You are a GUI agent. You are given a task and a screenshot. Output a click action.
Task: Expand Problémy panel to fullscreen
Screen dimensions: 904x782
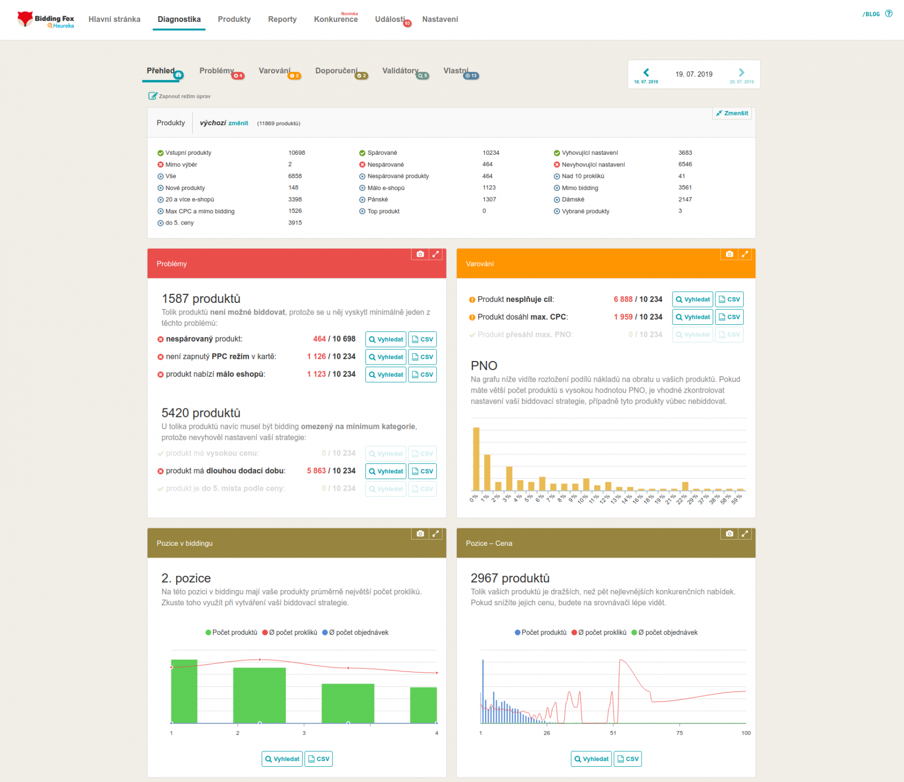pyautogui.click(x=435, y=254)
